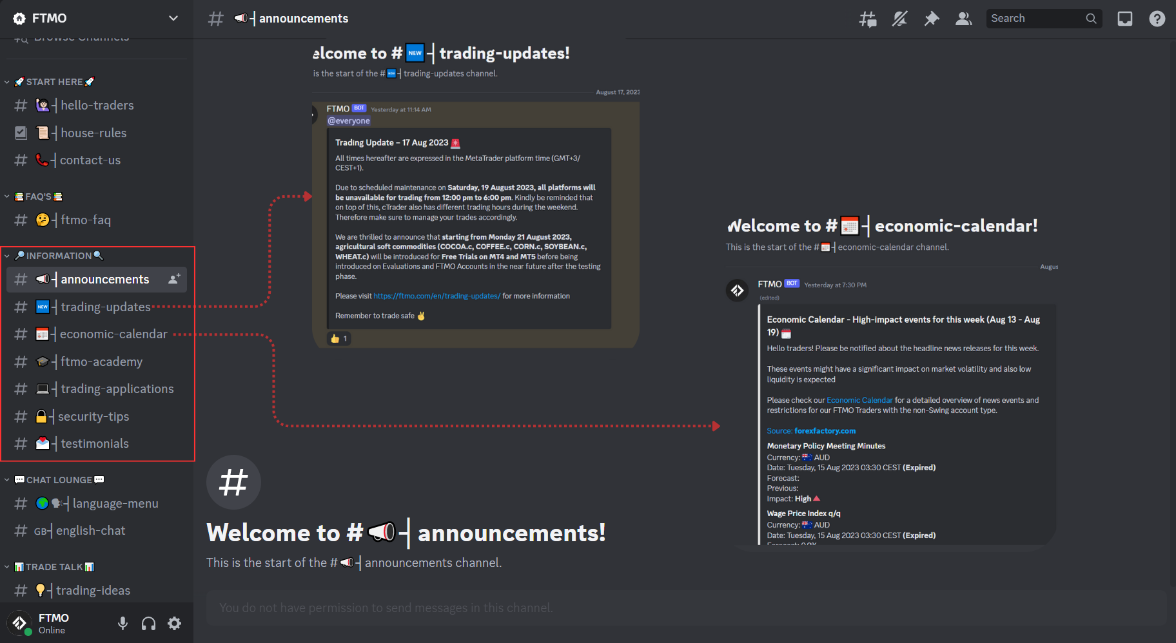Open the Help question mark icon
1176x643 pixels.
[1157, 19]
